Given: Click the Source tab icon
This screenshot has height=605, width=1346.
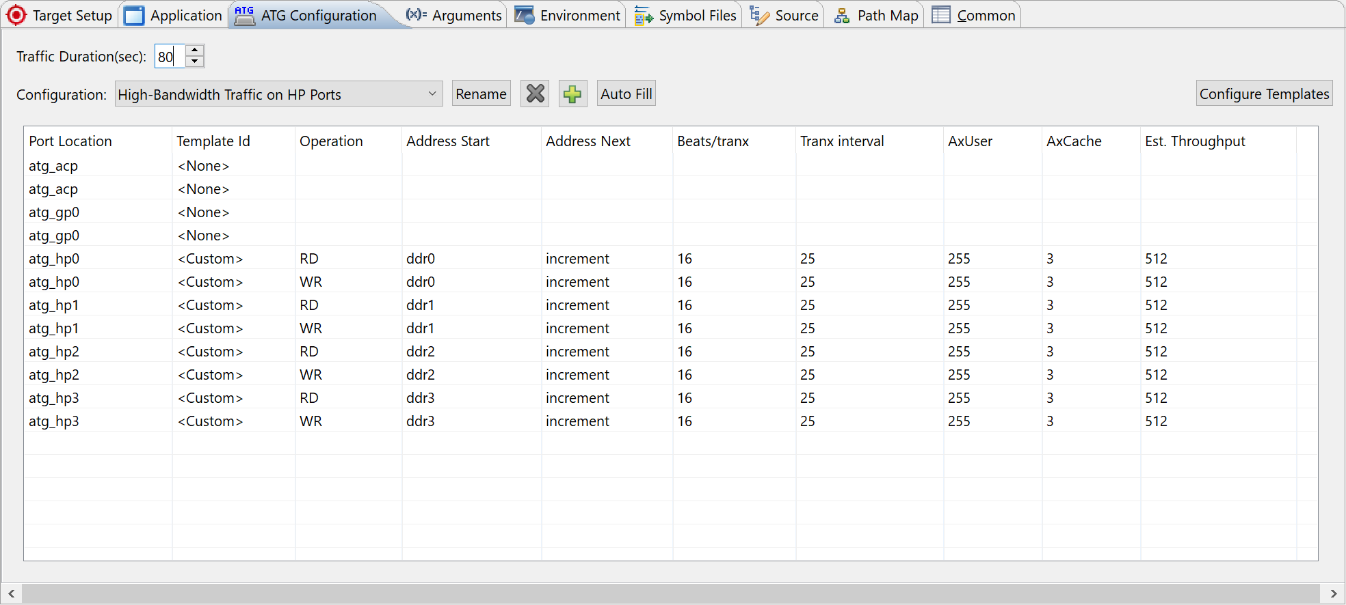Looking at the screenshot, I should click(x=759, y=15).
